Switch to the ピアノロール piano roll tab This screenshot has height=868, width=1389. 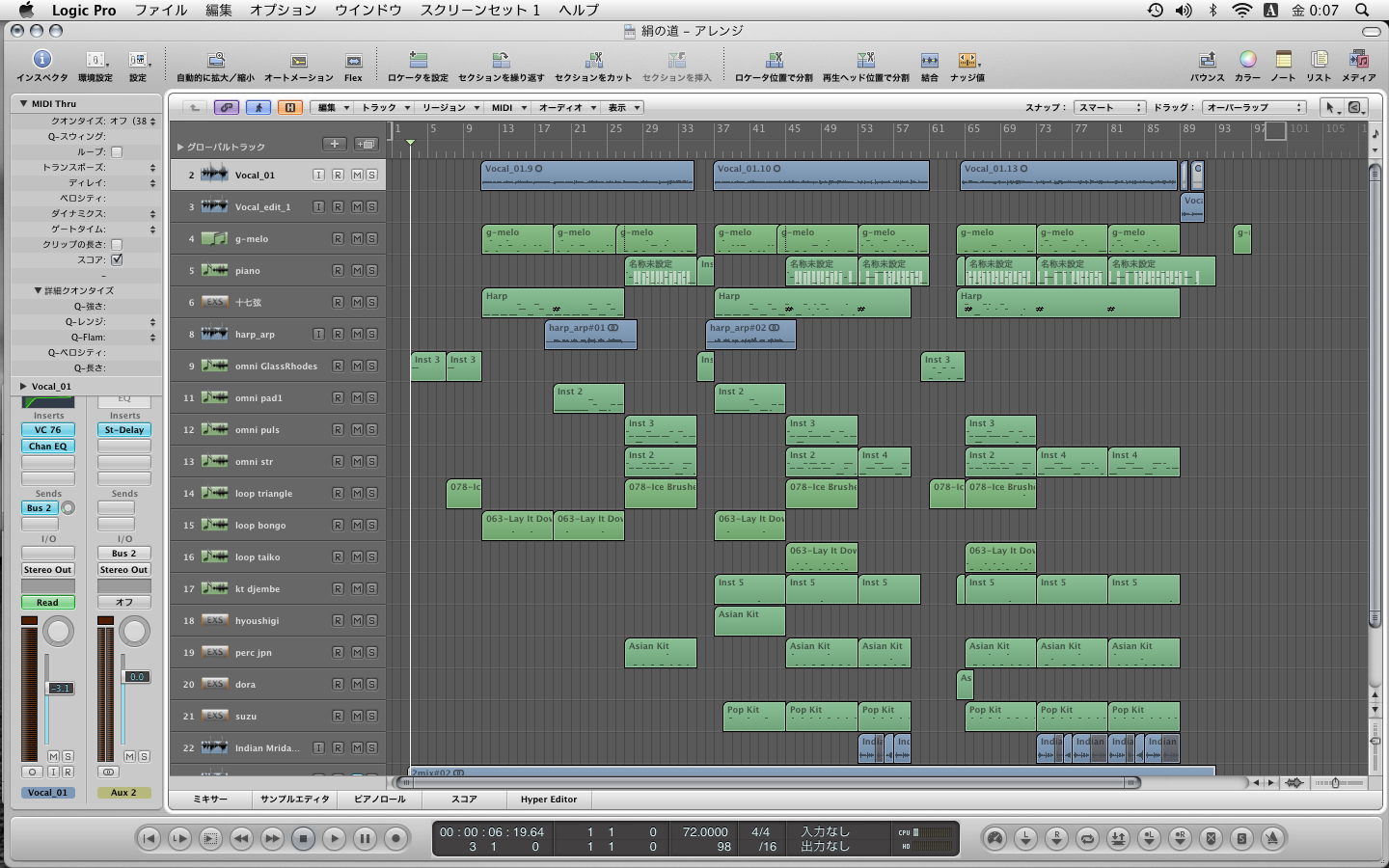(379, 799)
